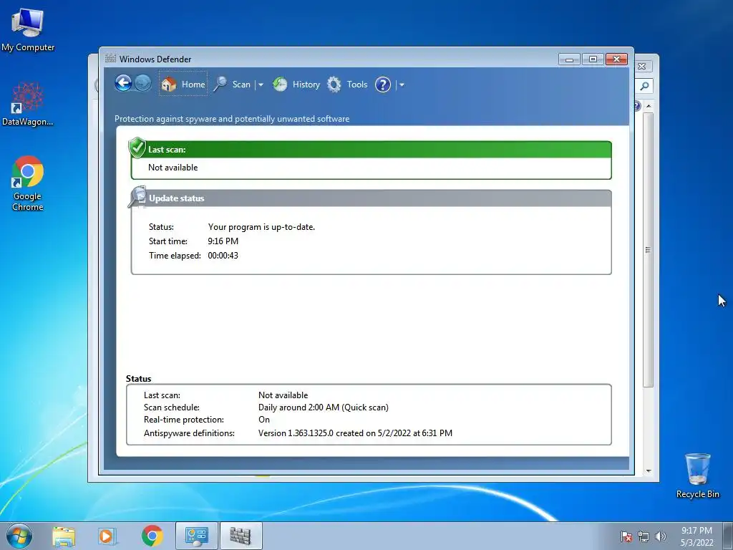Open Windows Explorer from taskbar
This screenshot has height=550, width=733.
pos(64,536)
